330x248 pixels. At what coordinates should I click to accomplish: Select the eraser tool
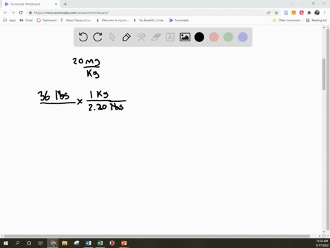(x=156, y=37)
